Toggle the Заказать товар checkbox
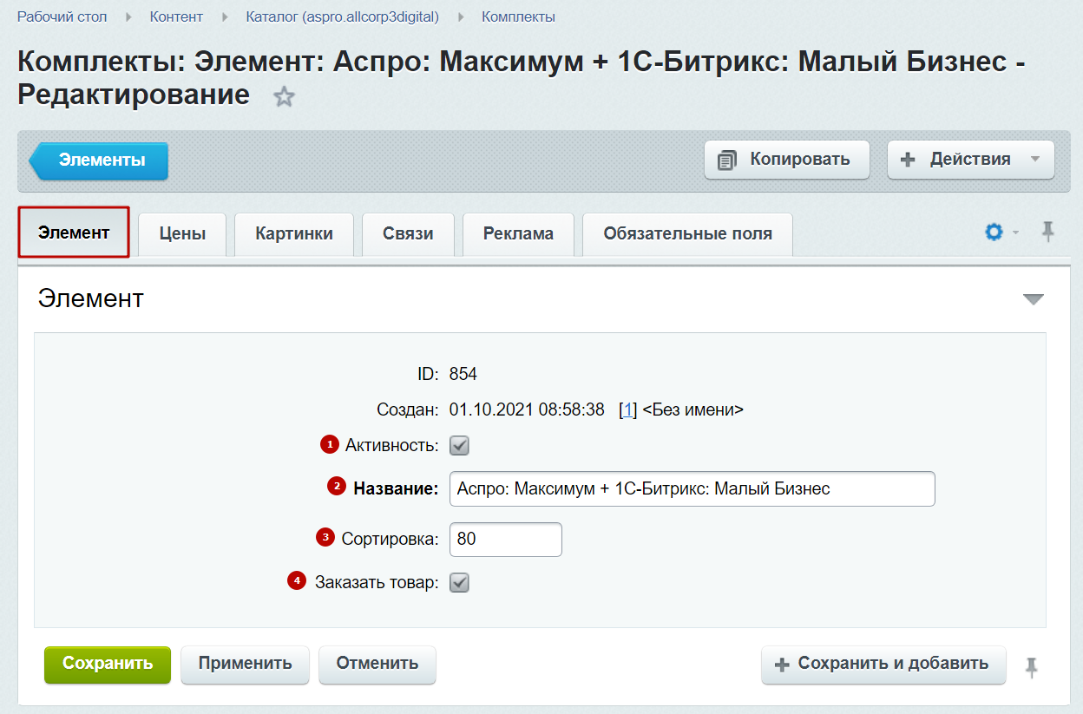The width and height of the screenshot is (1083, 714). click(x=459, y=583)
